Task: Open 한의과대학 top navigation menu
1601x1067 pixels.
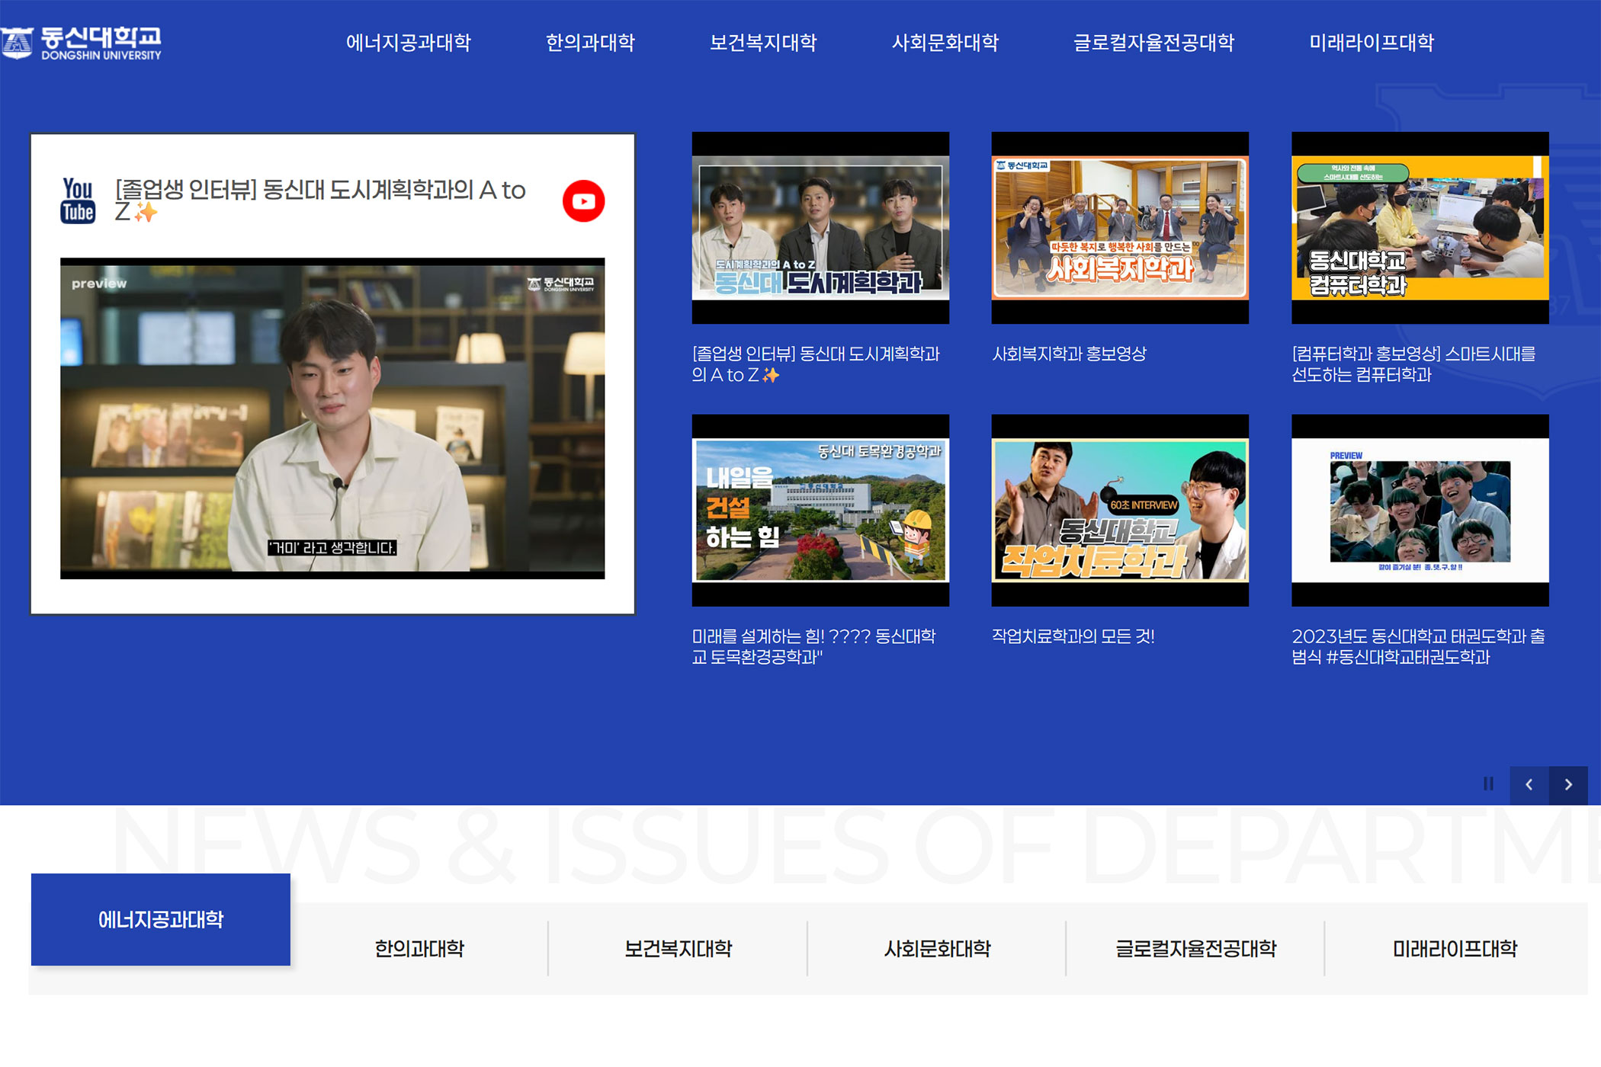Action: (x=590, y=43)
